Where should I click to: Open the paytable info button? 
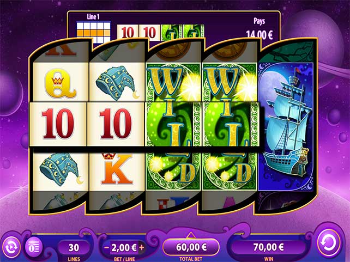point(34,247)
